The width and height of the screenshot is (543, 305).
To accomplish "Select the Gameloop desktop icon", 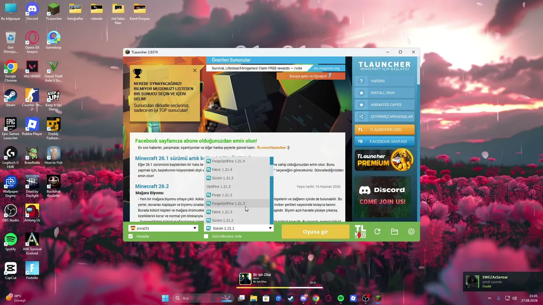I will [53, 40].
